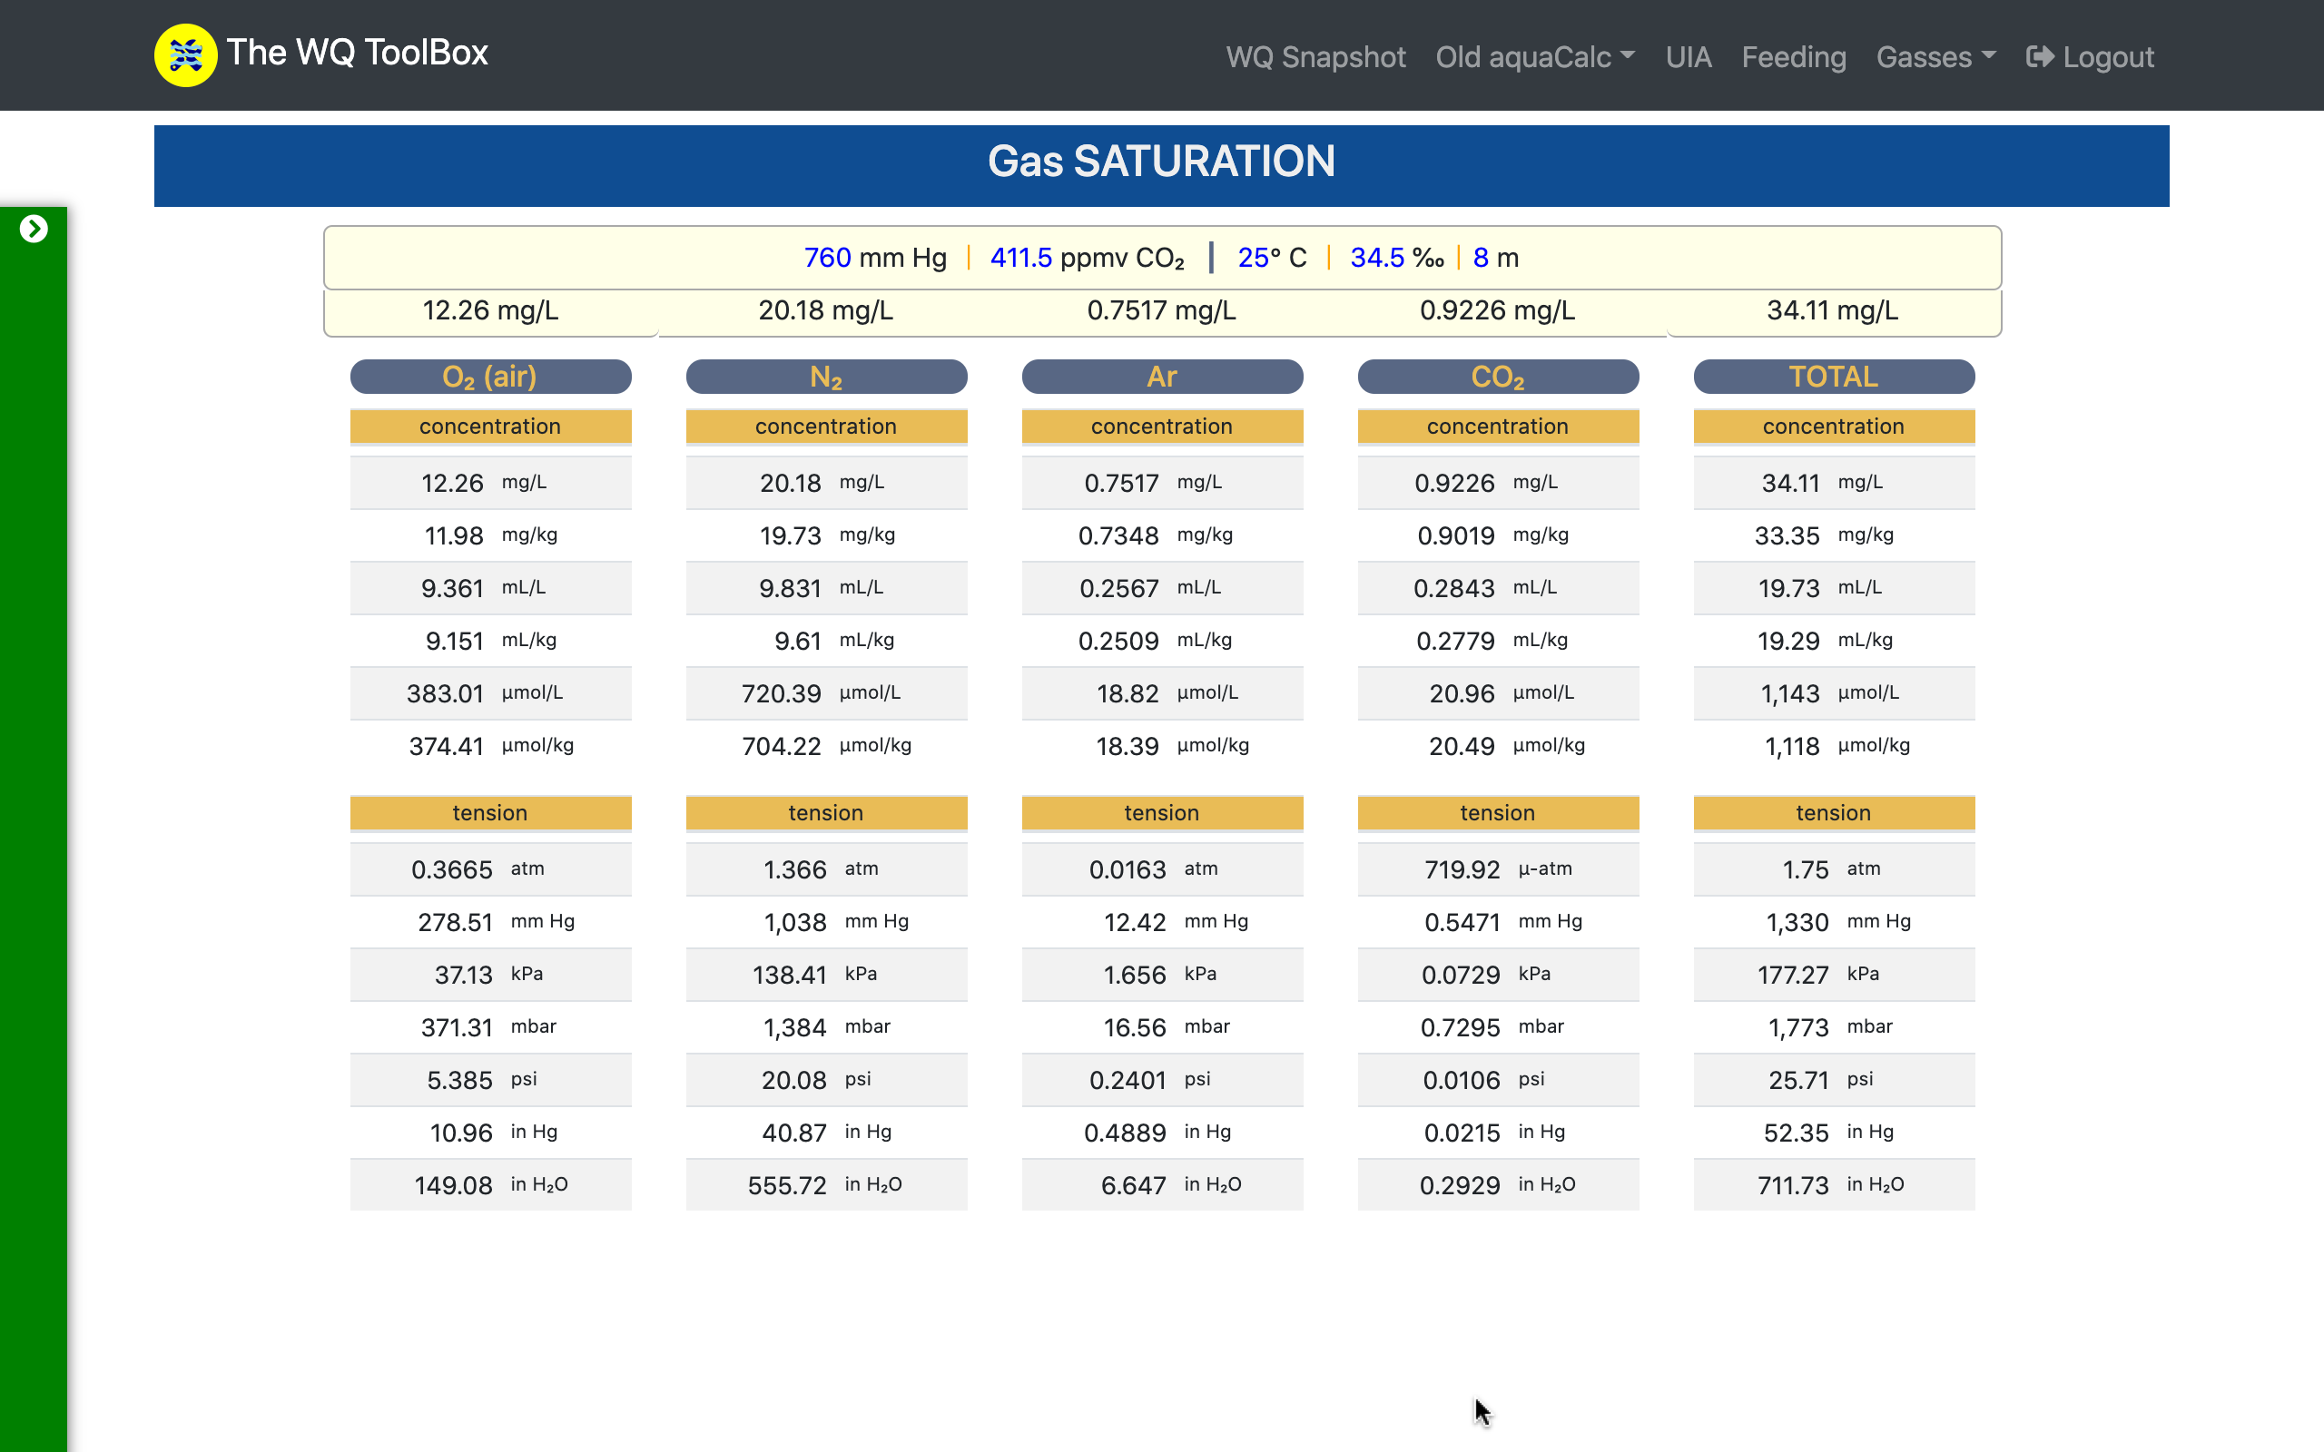This screenshot has width=2324, height=1452.
Task: Click The WQ ToolBox brand title
Action: pyautogui.click(x=358, y=53)
